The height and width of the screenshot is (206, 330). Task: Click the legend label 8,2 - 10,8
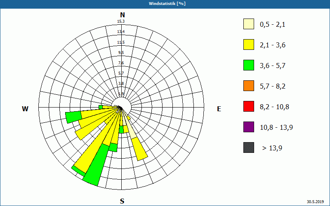click(274, 107)
